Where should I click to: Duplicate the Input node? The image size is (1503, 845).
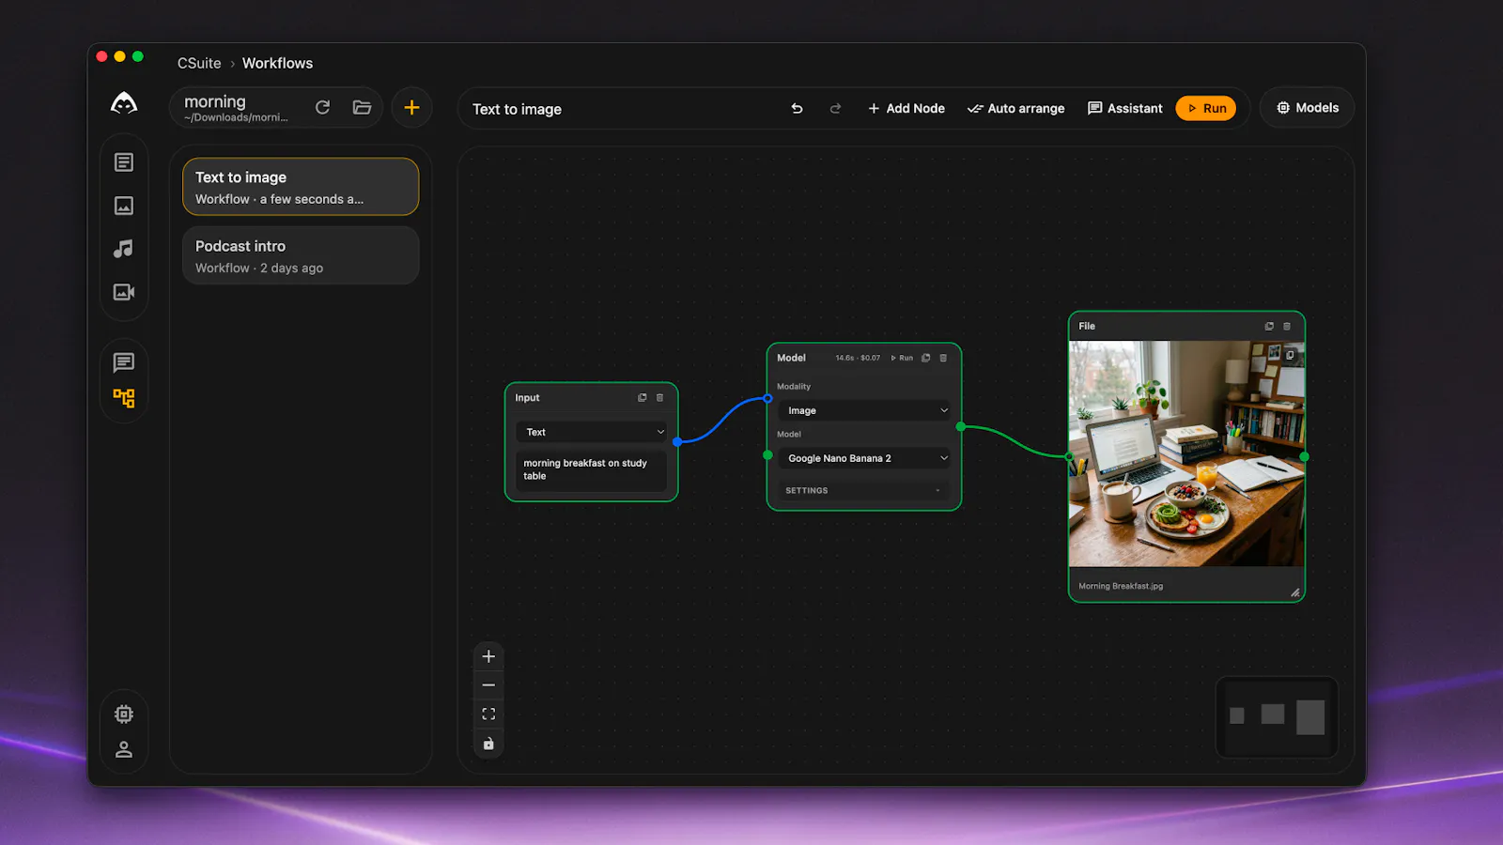[x=643, y=398]
